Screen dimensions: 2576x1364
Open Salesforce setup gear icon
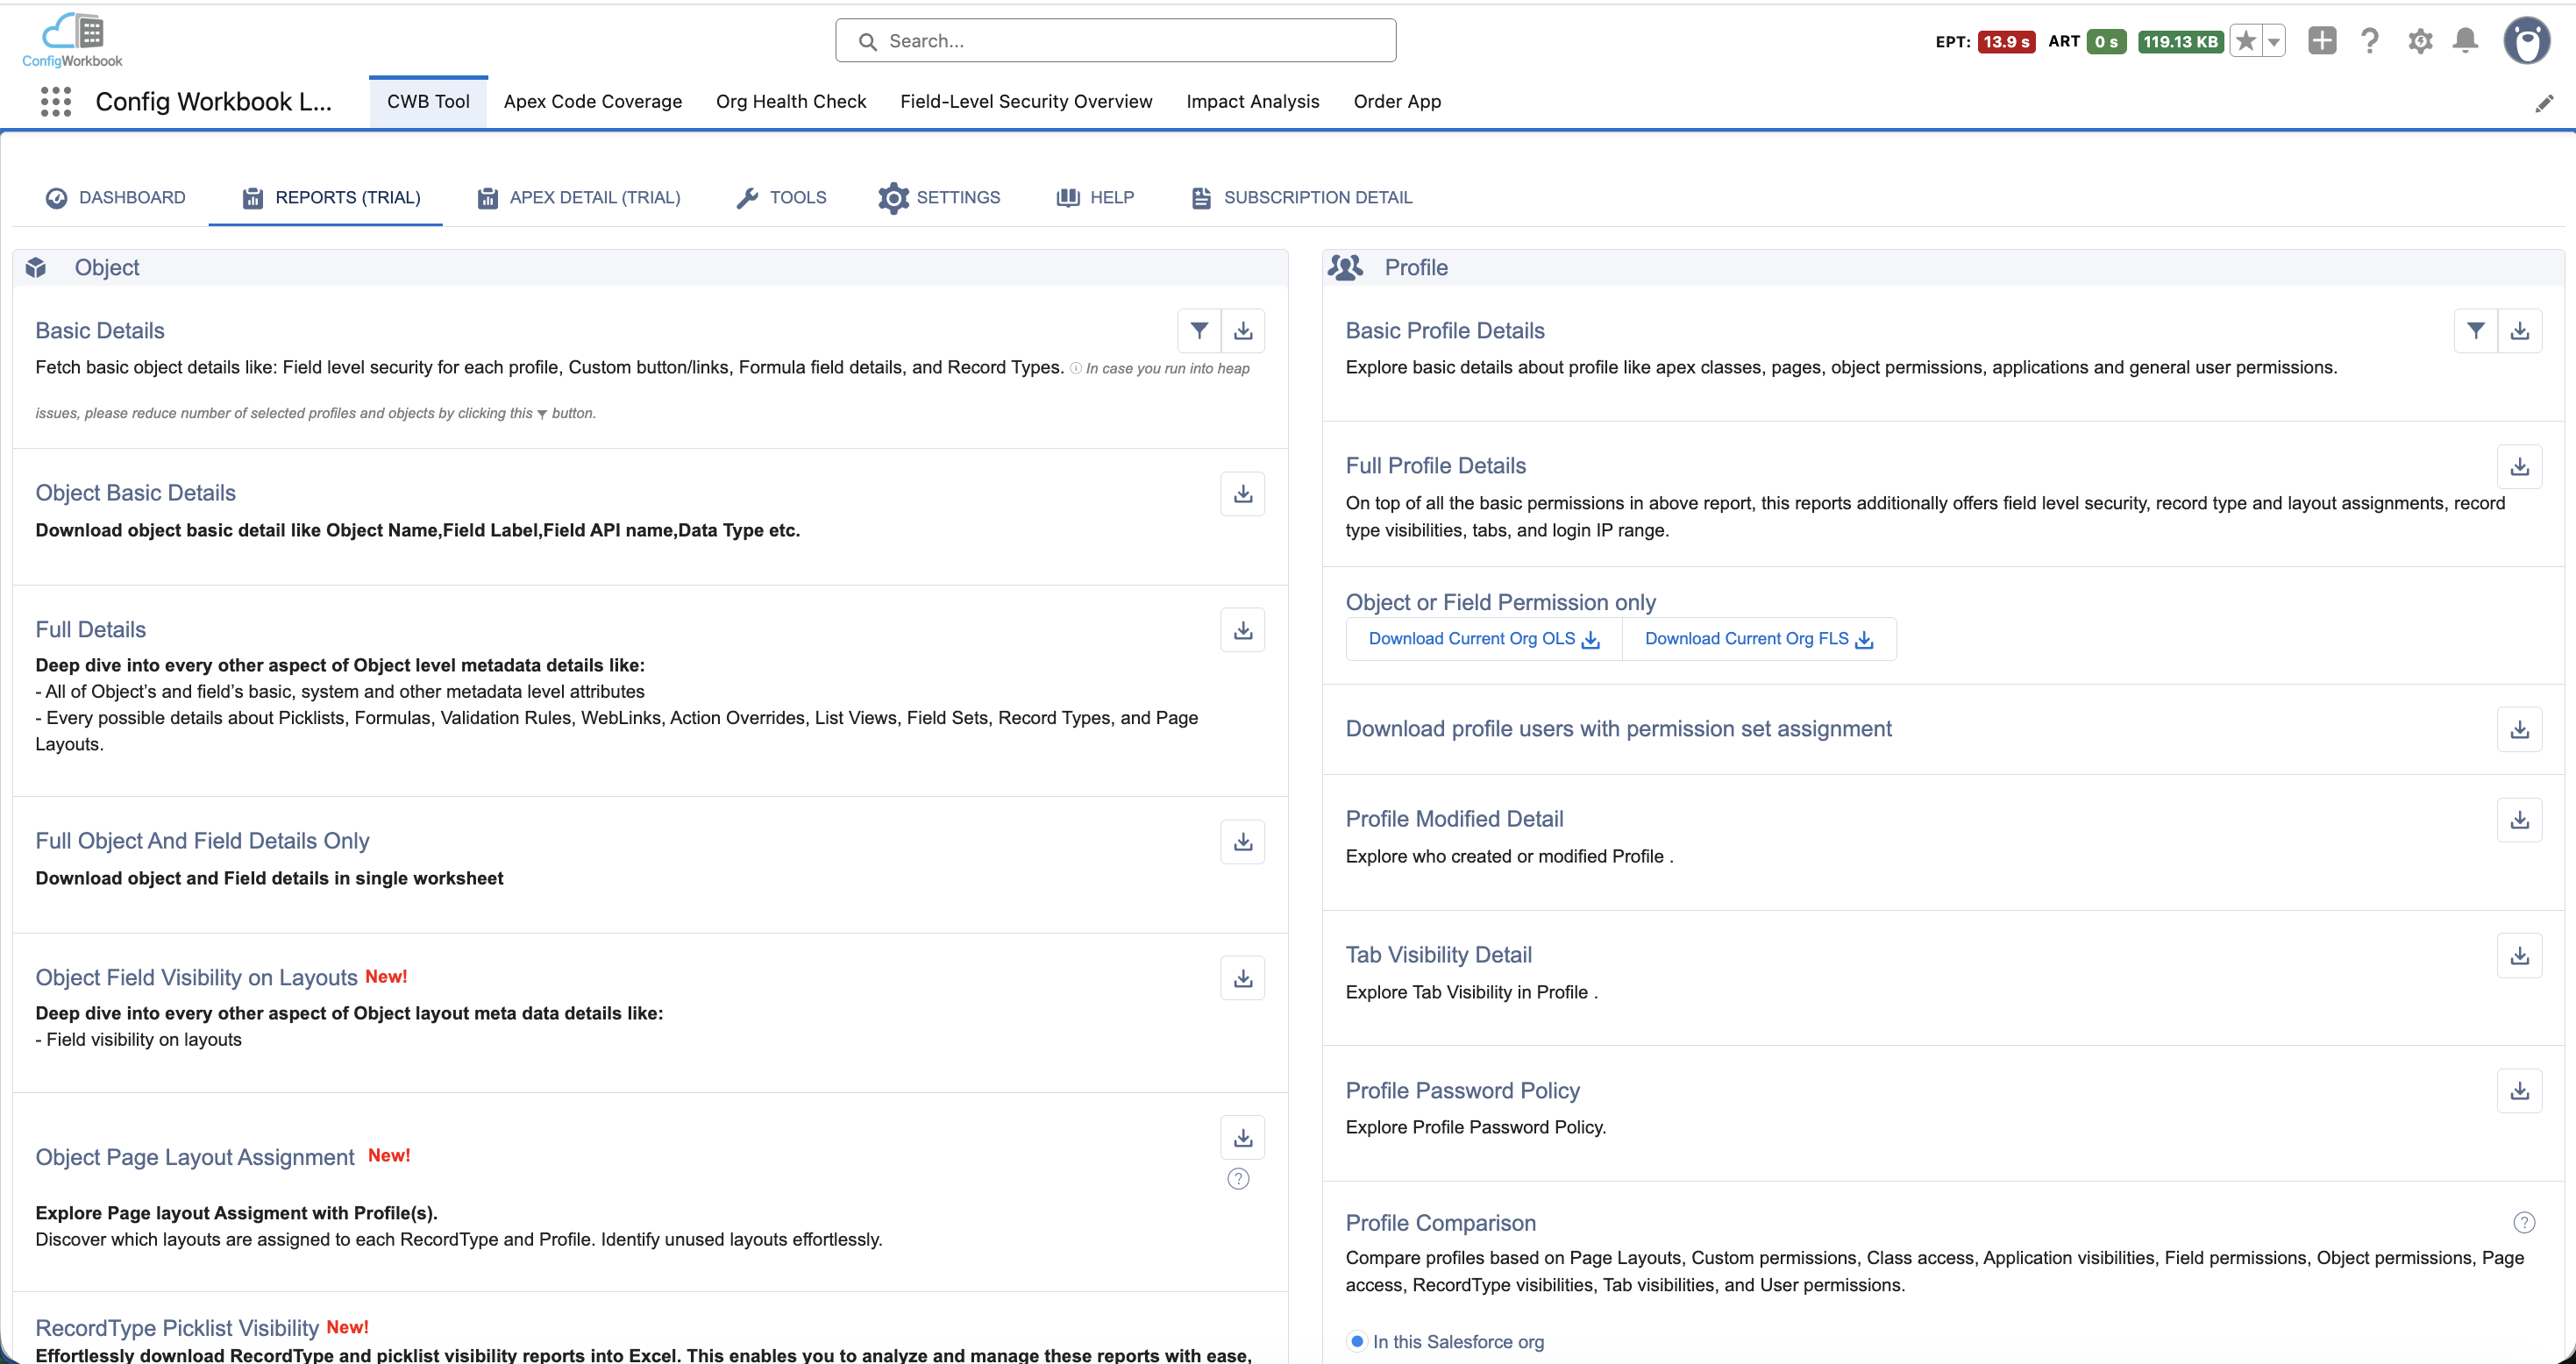click(x=2419, y=41)
